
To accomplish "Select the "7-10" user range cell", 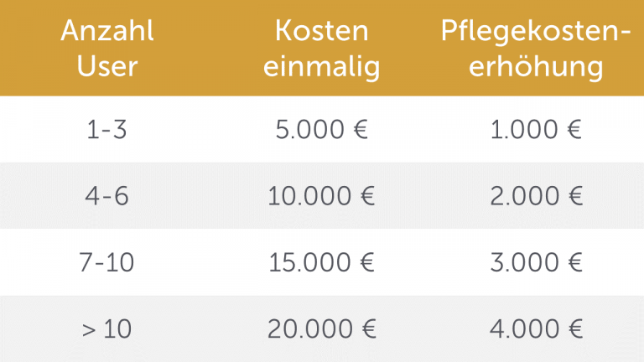I will pos(107,262).
